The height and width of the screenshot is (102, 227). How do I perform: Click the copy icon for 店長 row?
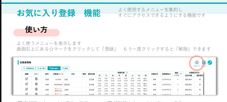36,79
